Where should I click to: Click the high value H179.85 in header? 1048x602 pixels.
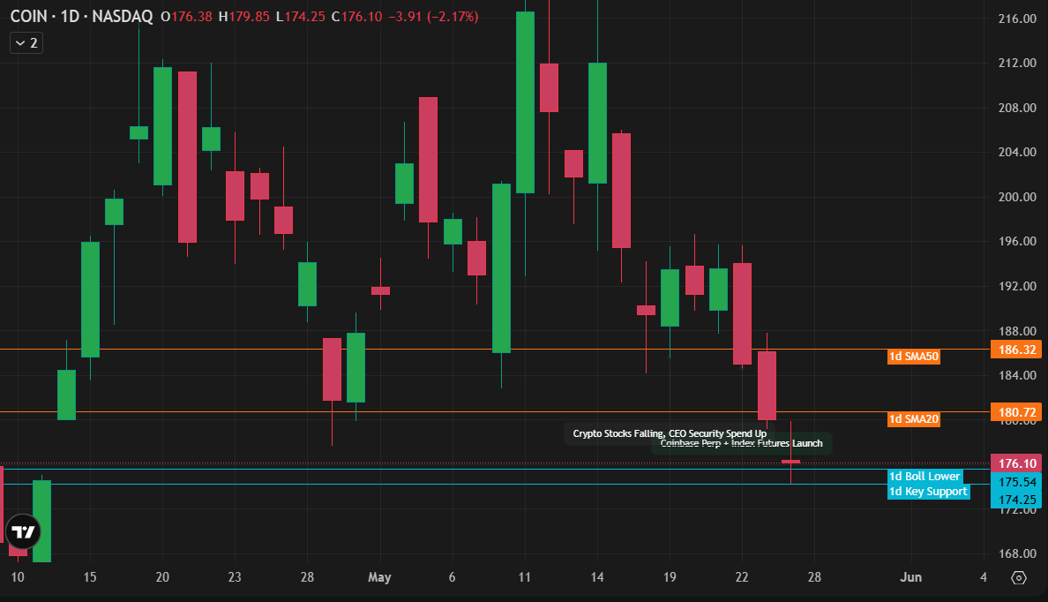244,16
